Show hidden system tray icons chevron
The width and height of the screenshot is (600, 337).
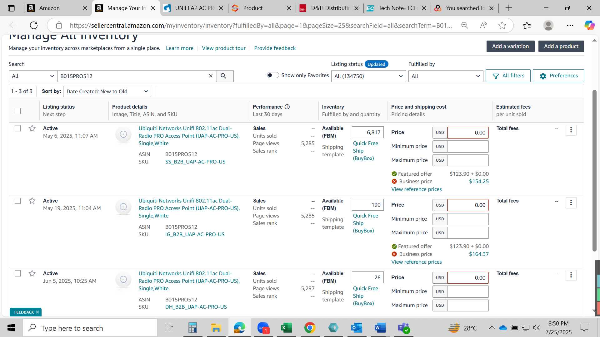point(492,328)
